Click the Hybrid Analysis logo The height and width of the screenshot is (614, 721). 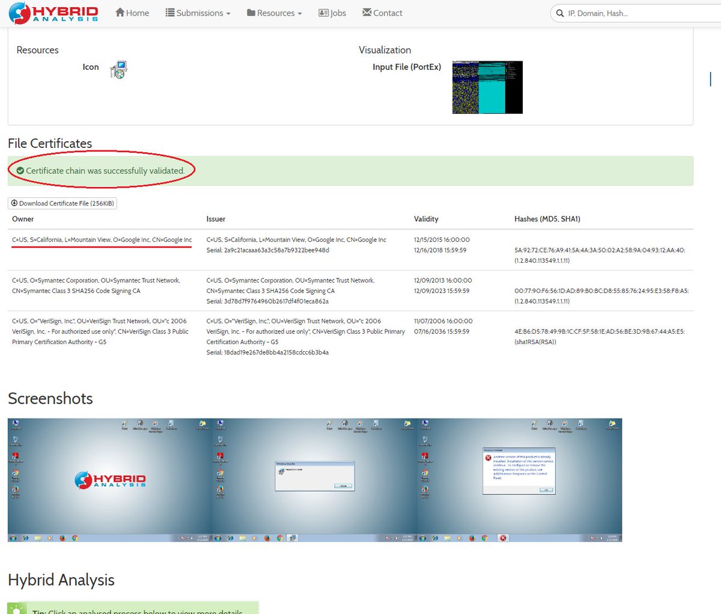53,13
